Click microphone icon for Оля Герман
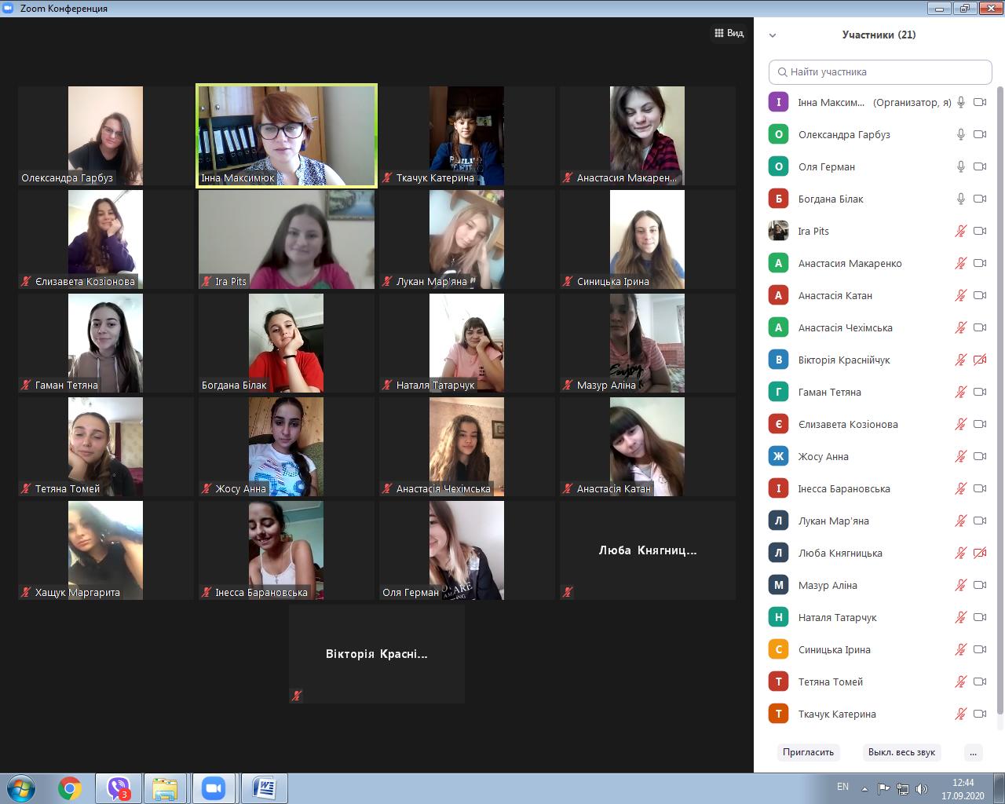Screen dimensions: 1005x804 [960, 166]
